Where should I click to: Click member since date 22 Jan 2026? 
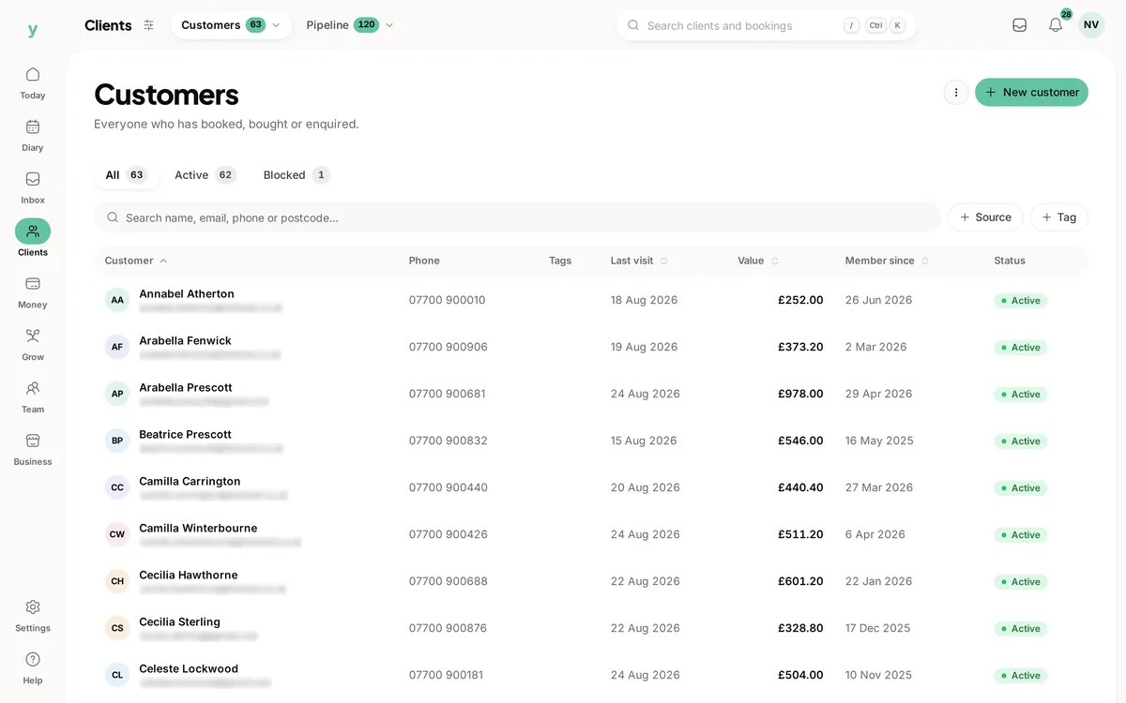(878, 581)
